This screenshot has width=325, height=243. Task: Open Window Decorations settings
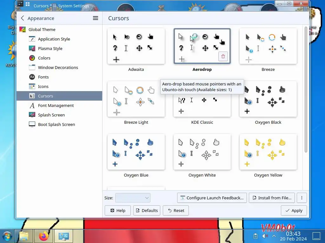(59, 68)
